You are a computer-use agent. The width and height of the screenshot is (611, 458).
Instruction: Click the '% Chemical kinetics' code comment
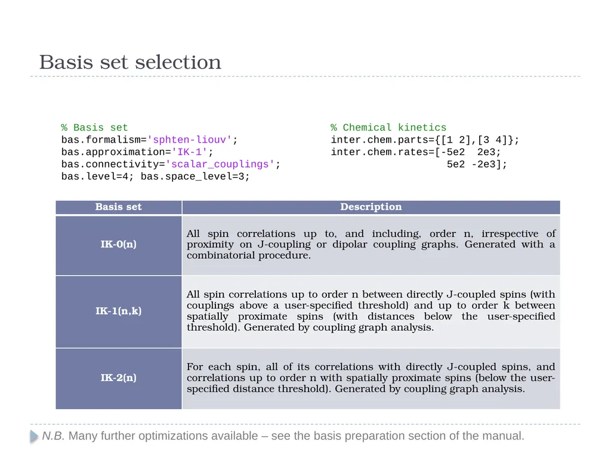[388, 128]
